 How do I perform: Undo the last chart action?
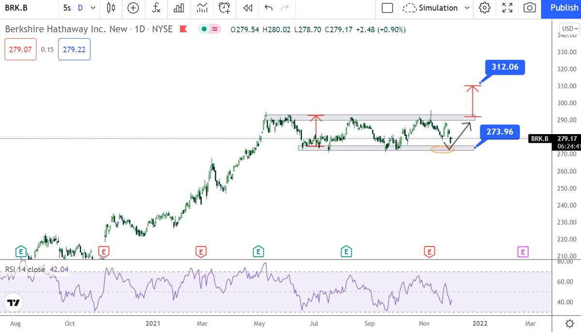pyautogui.click(x=270, y=8)
